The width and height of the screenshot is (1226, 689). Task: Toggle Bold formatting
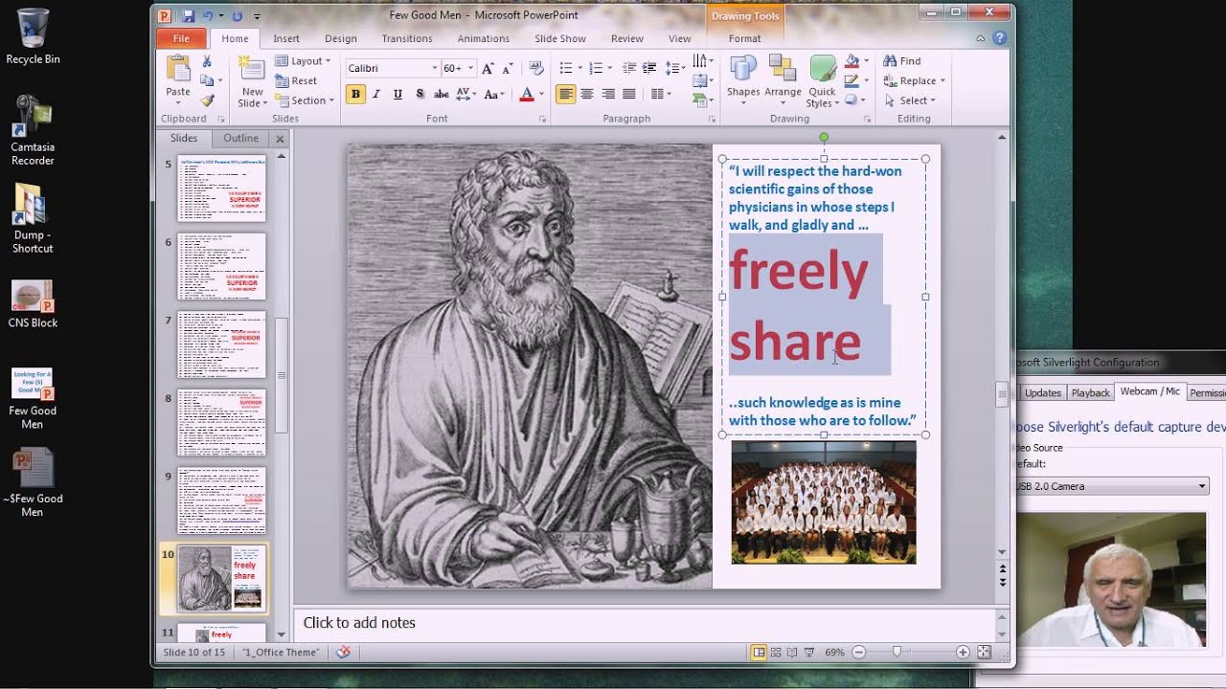coord(355,94)
